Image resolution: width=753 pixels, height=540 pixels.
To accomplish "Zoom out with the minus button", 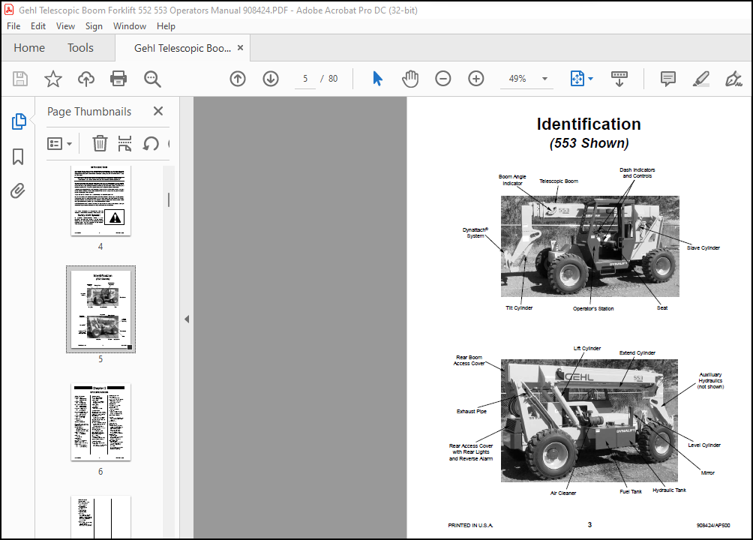I will pos(442,78).
